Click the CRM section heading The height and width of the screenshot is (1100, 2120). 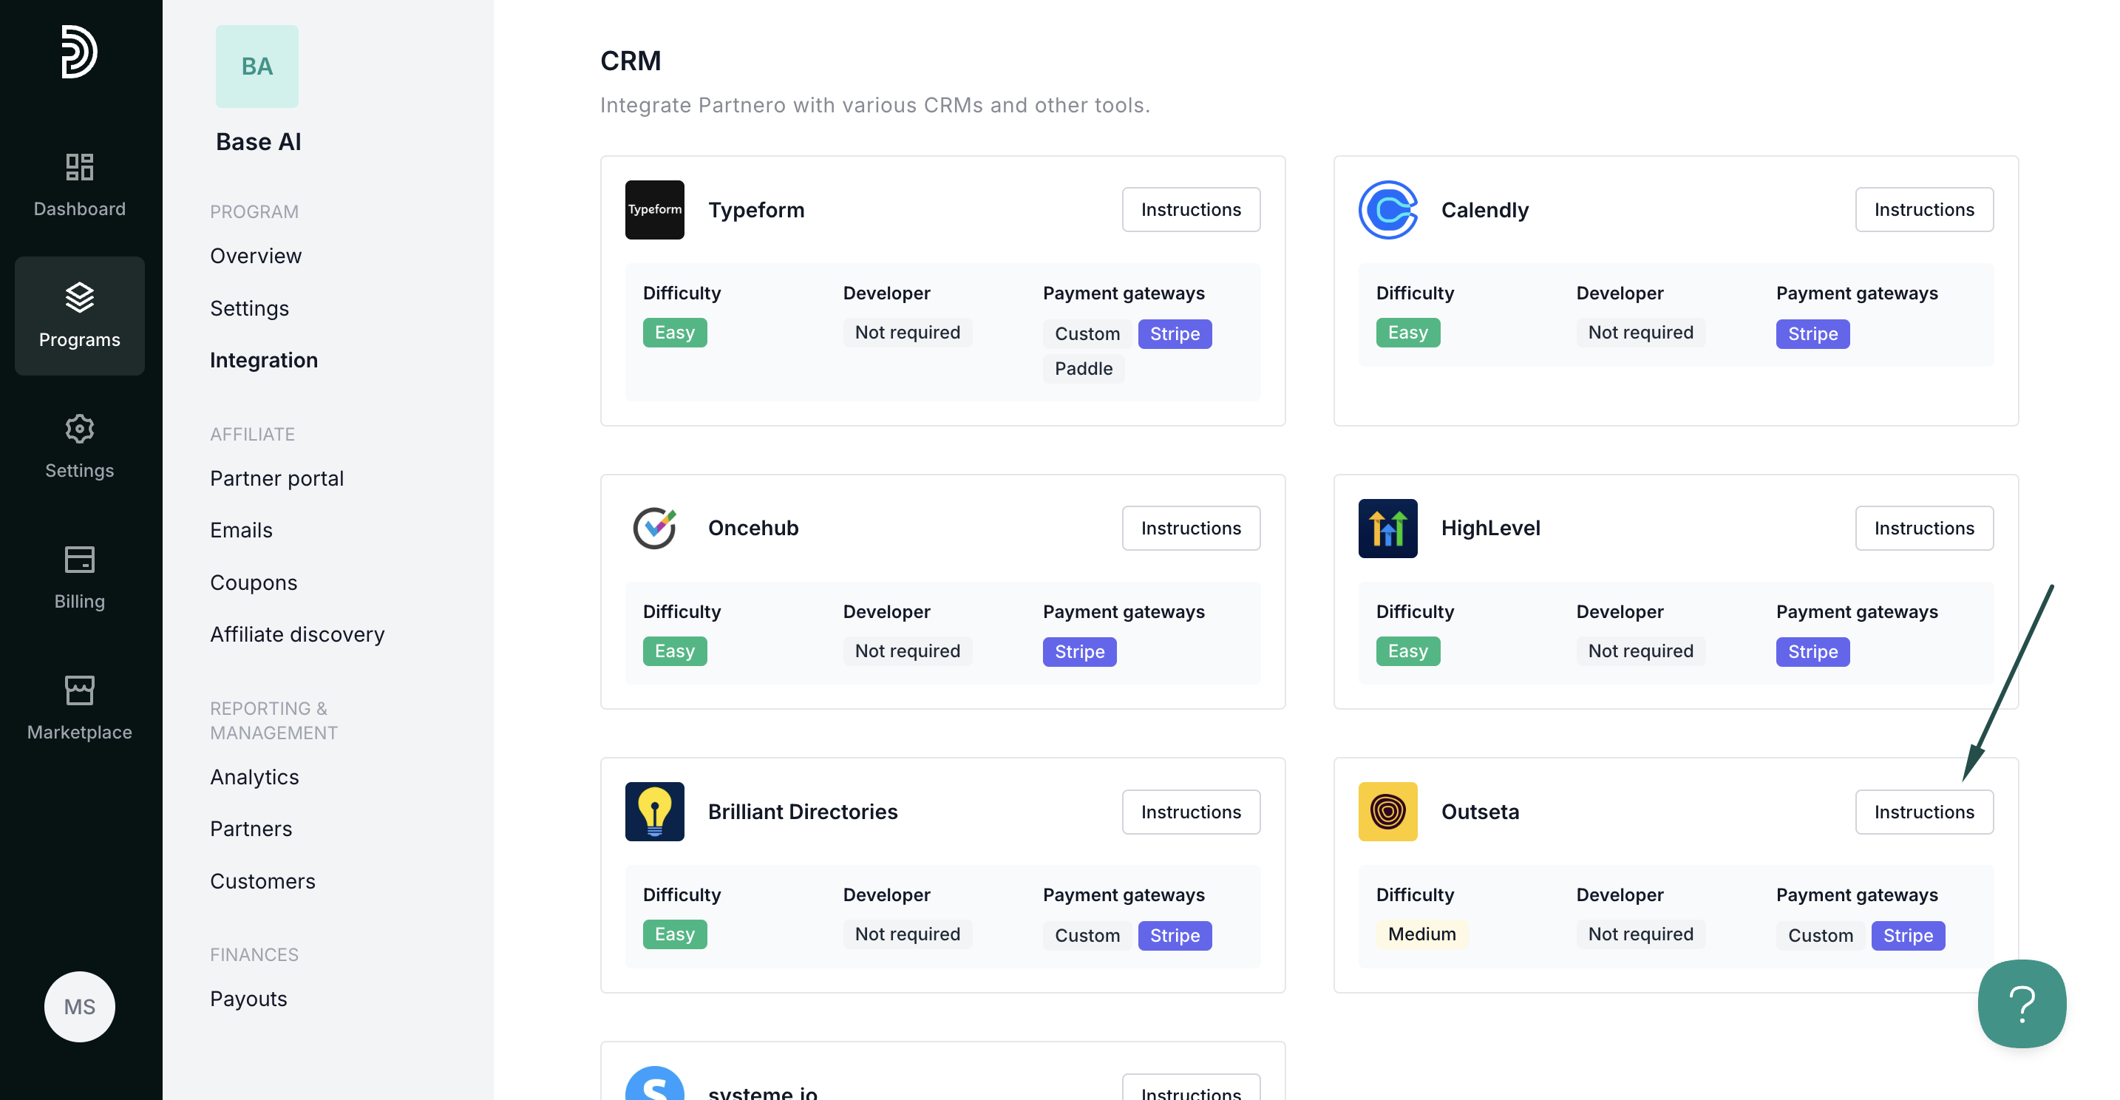click(x=631, y=60)
